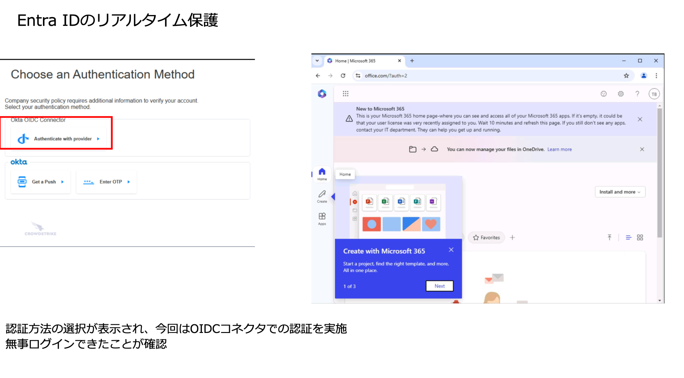Viewport: 684px width, 378px height.
Task: Click the scroll down arrow
Action: [x=660, y=300]
